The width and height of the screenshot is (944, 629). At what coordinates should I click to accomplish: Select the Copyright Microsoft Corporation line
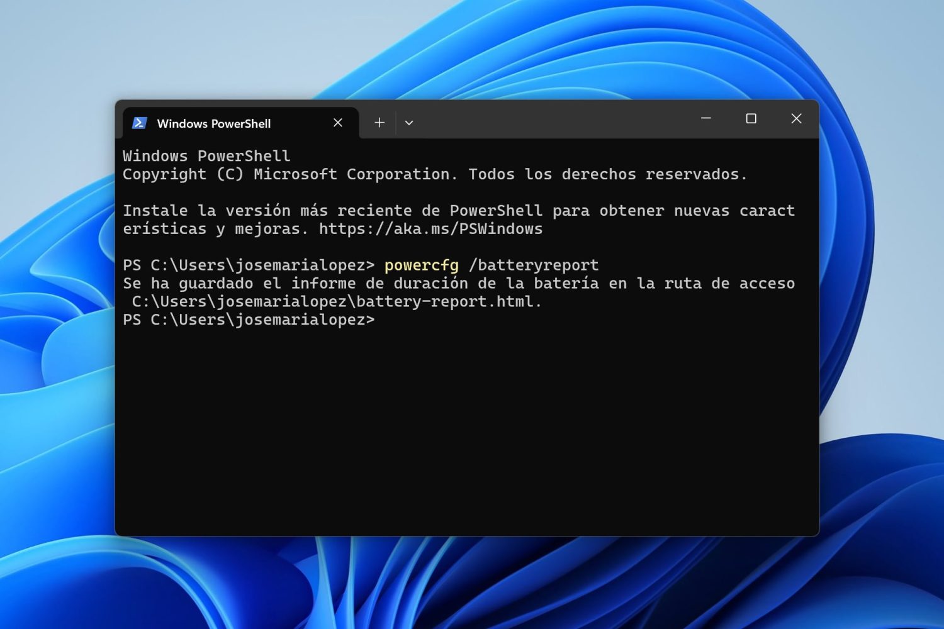pos(434,174)
